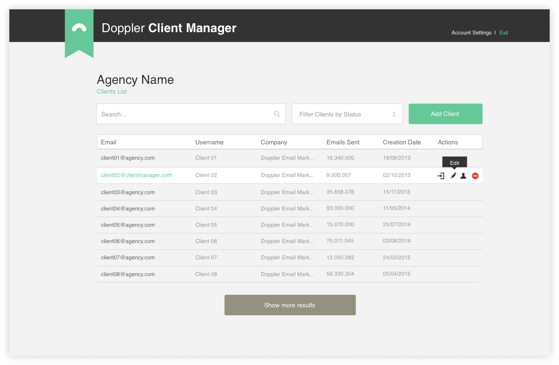
Task: Click the Agency Name heading
Action: coord(136,80)
